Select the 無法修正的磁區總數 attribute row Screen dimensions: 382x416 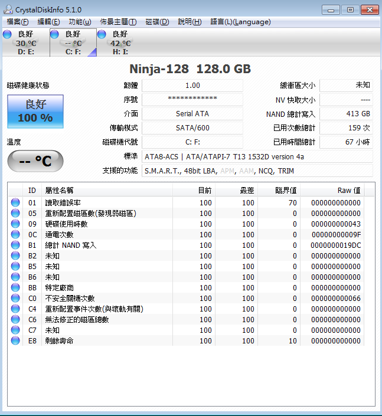tap(186, 319)
